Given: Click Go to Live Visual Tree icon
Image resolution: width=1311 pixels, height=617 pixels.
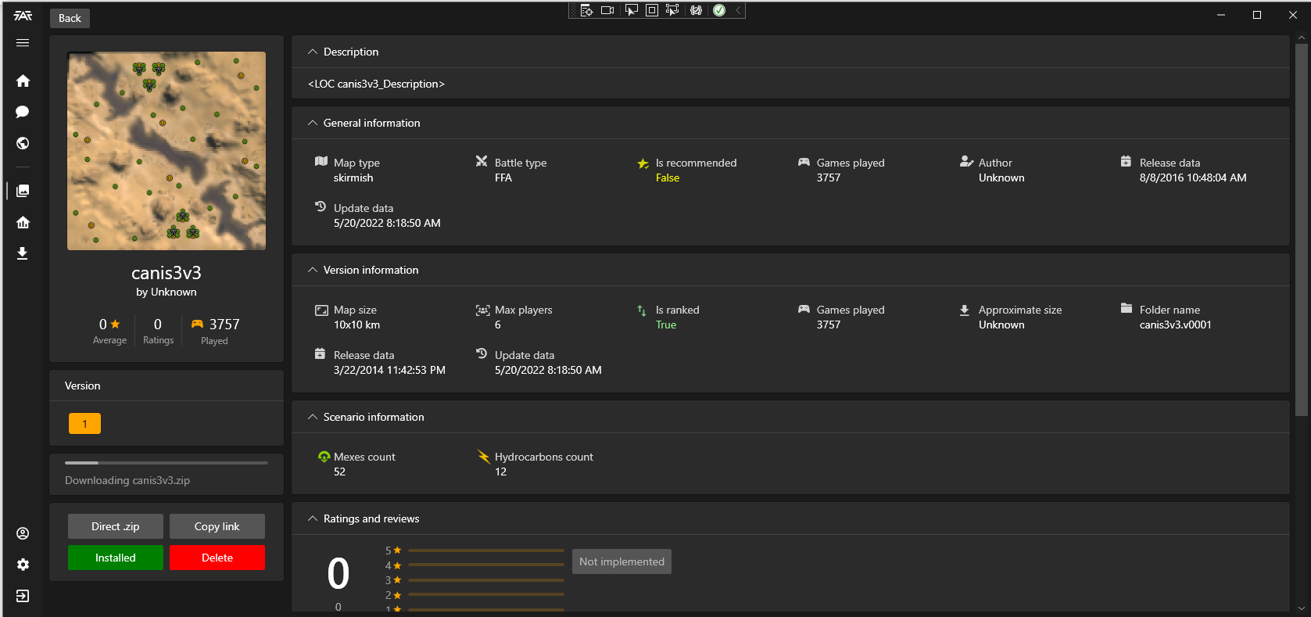Looking at the screenshot, I should tap(586, 10).
